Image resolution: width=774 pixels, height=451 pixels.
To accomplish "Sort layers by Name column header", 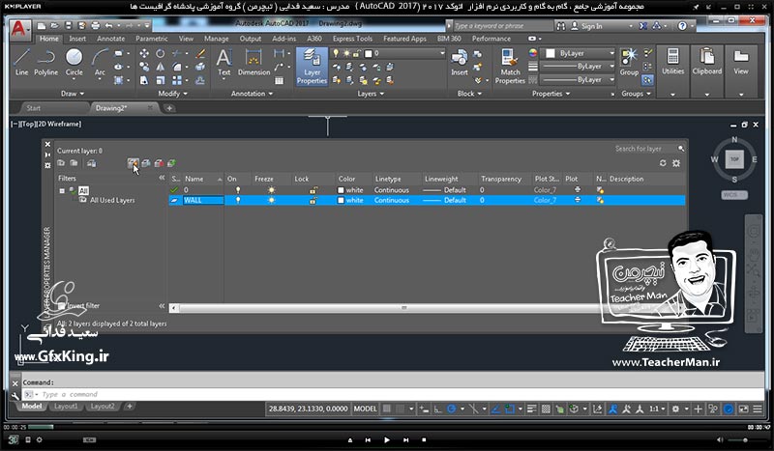I will [203, 179].
